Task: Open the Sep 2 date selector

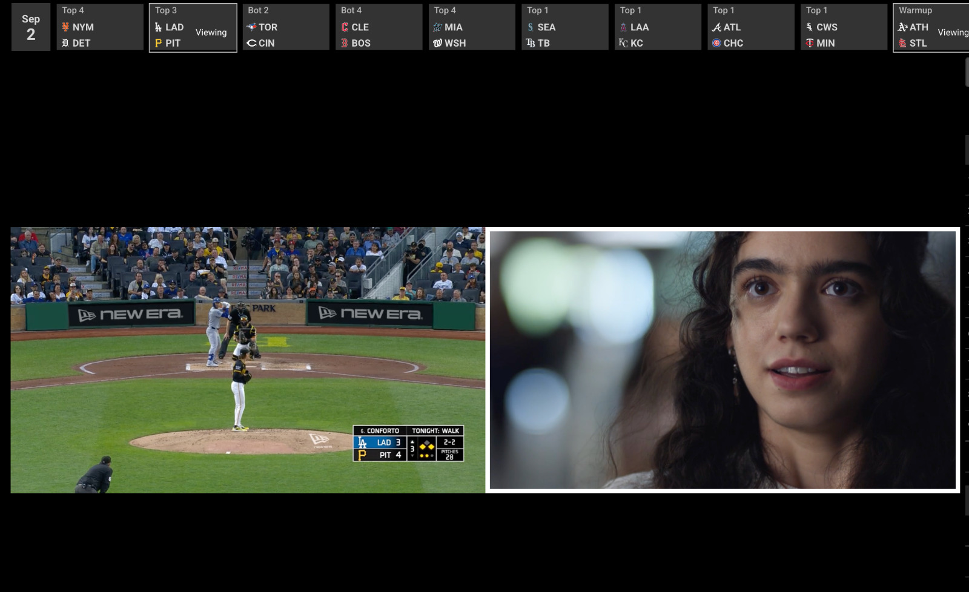Action: click(31, 27)
